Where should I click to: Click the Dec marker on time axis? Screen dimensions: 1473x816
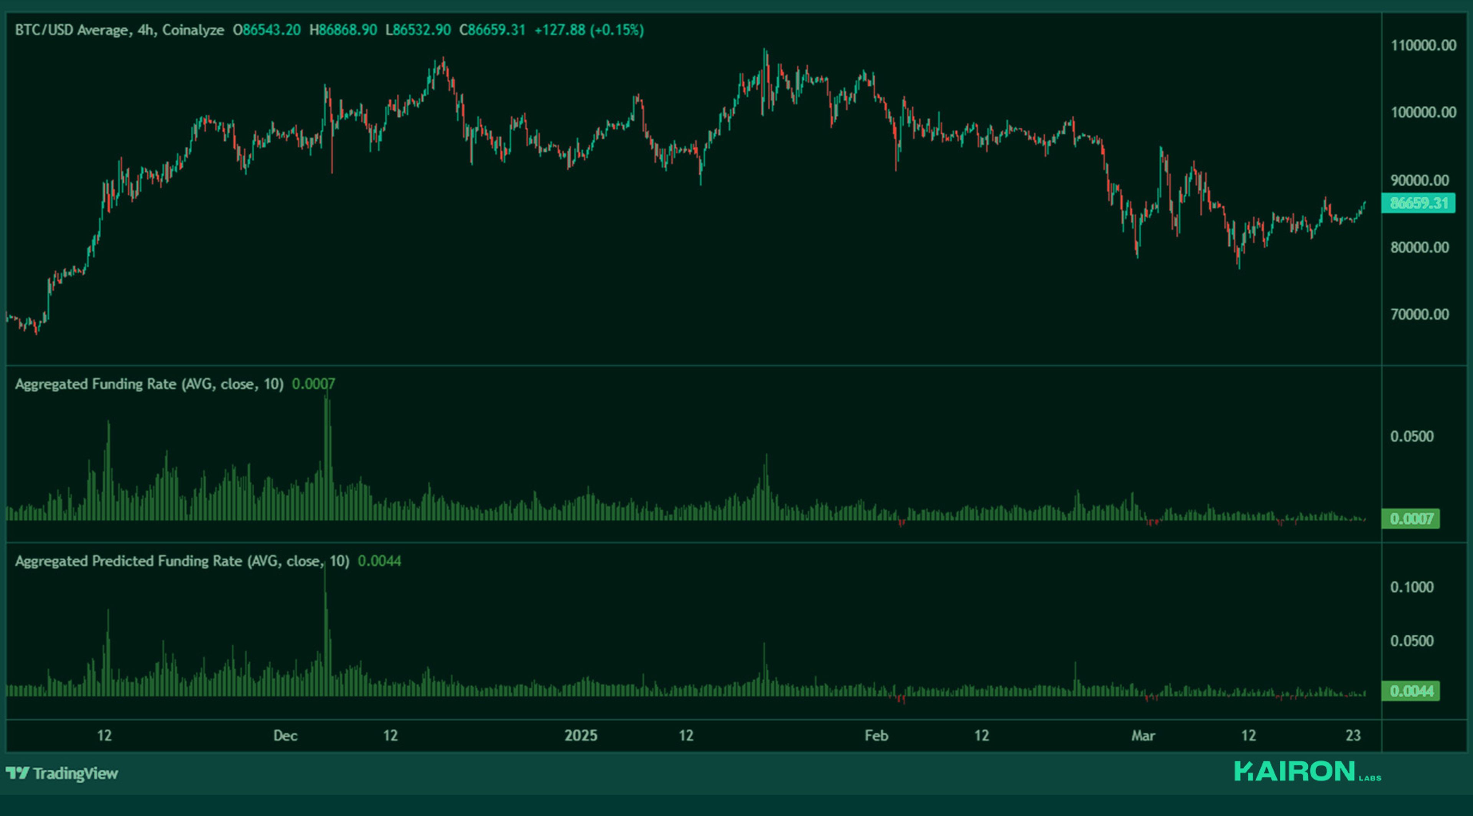[x=285, y=736]
